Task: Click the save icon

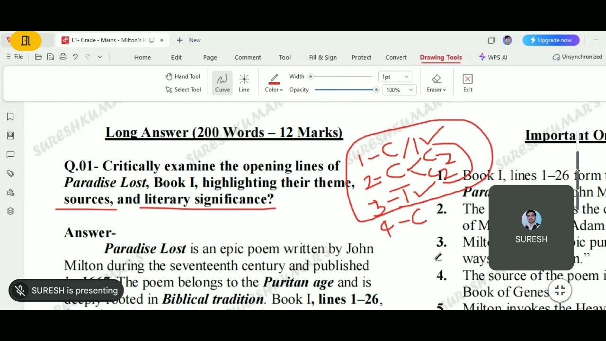Action: coord(51,57)
